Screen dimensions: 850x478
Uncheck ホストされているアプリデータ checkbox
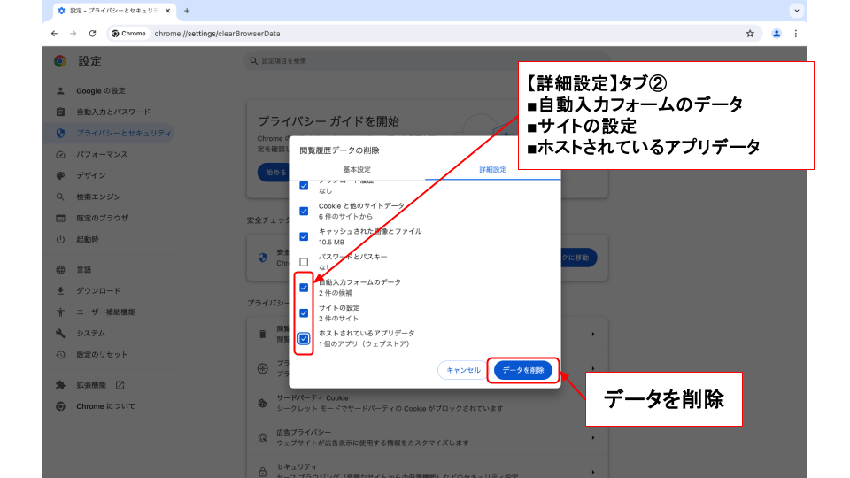coord(304,338)
